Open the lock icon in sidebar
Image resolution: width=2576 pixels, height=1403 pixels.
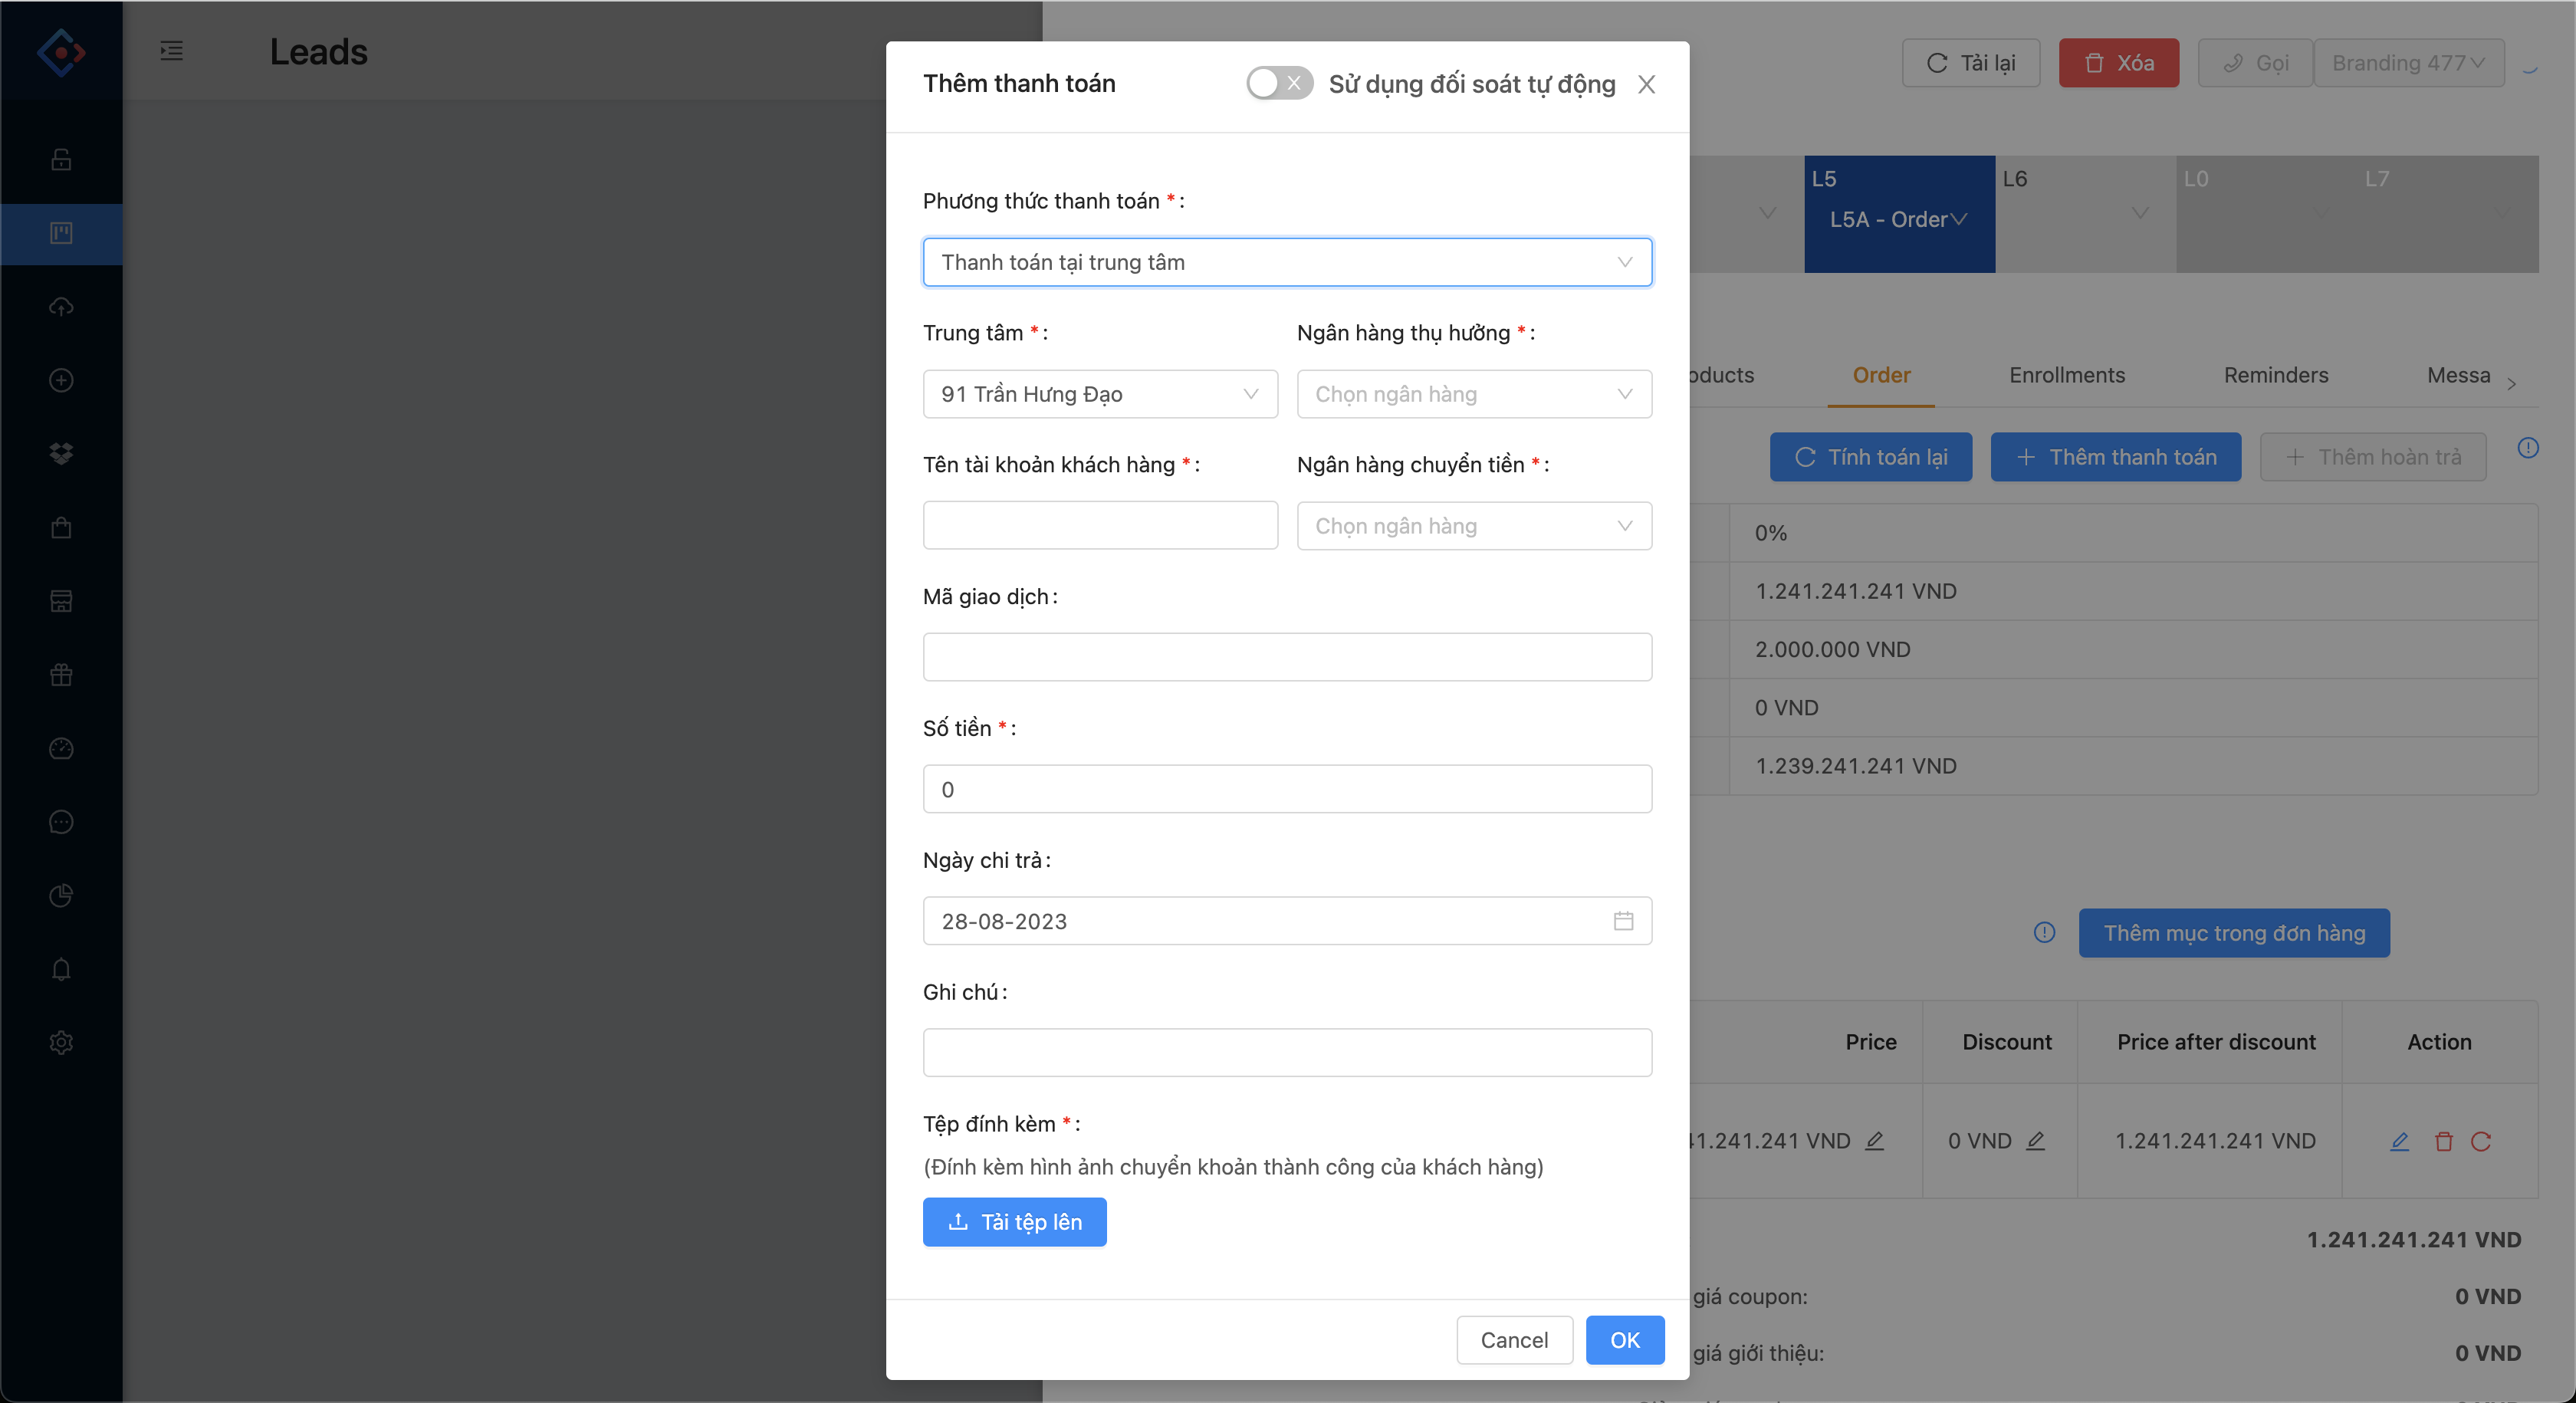61,159
